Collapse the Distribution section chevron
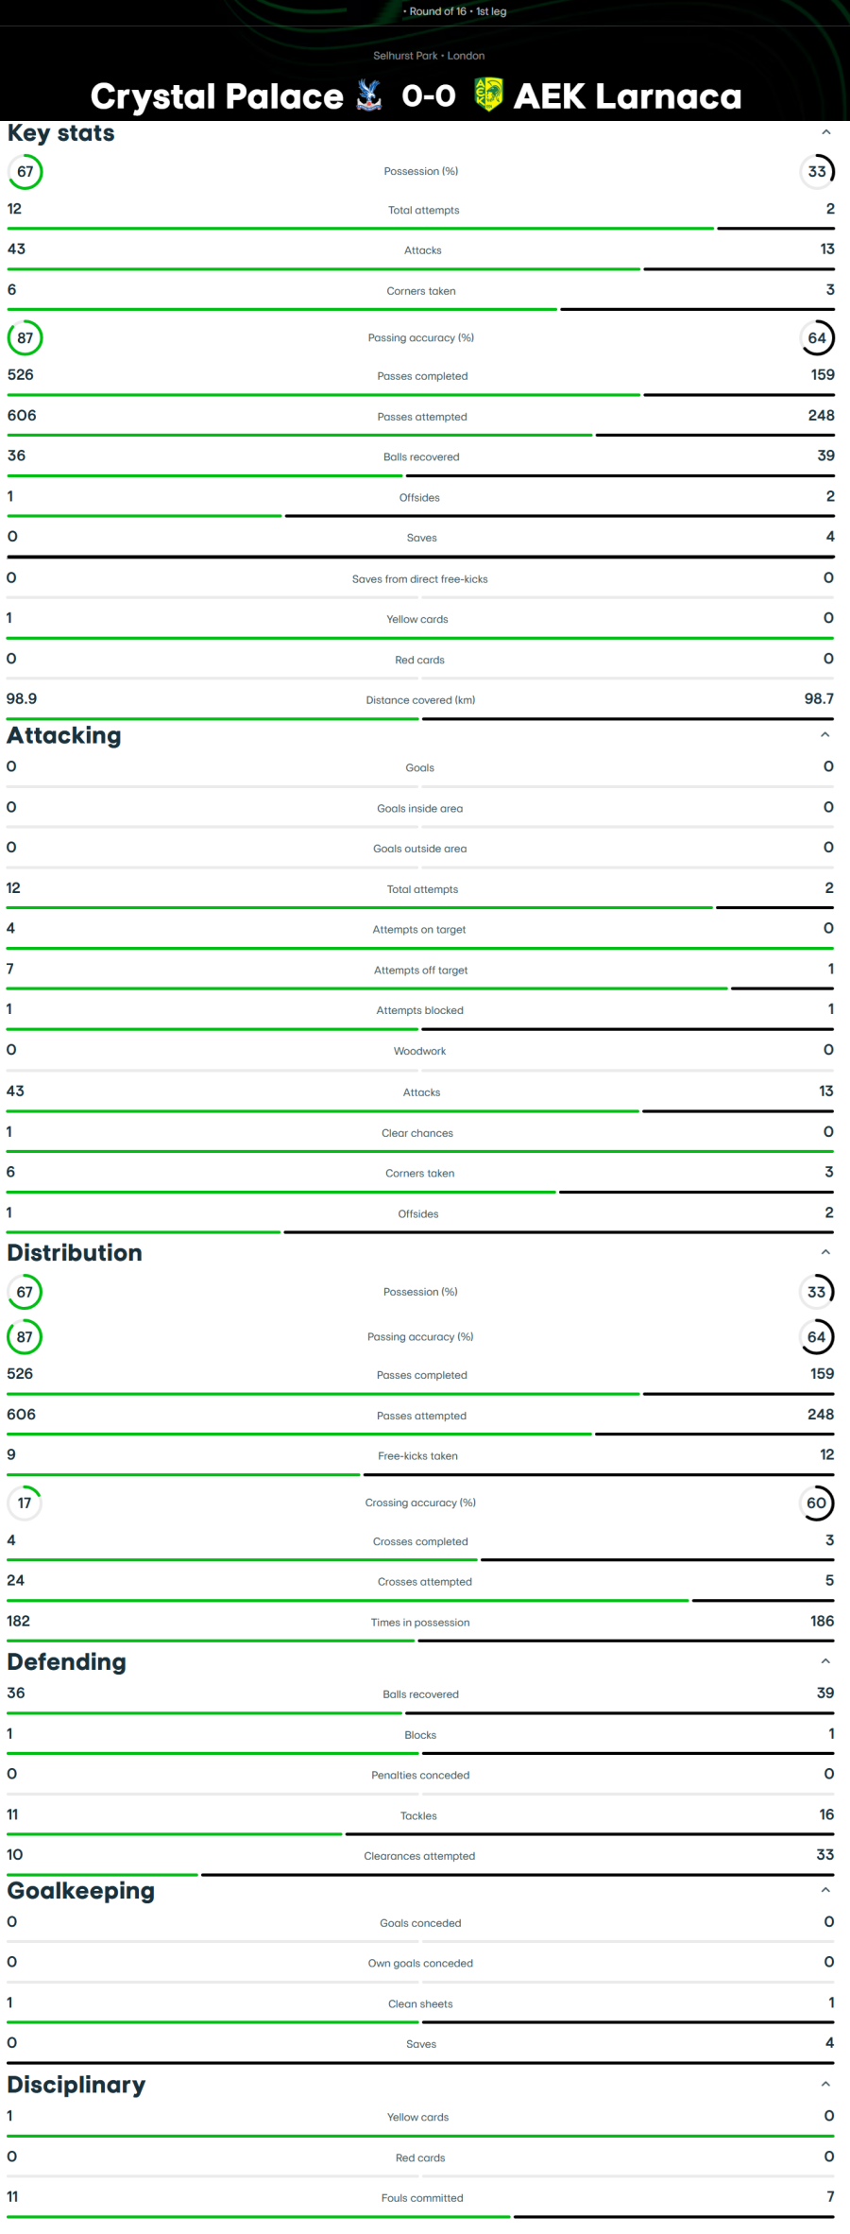 [825, 1252]
